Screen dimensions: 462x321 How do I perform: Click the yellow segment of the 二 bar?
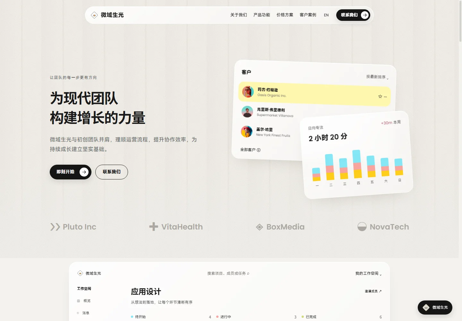330,176
